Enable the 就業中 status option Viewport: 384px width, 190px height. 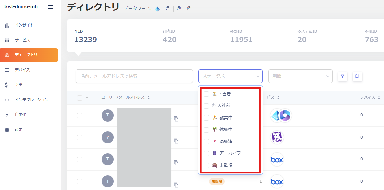[x=206, y=118]
